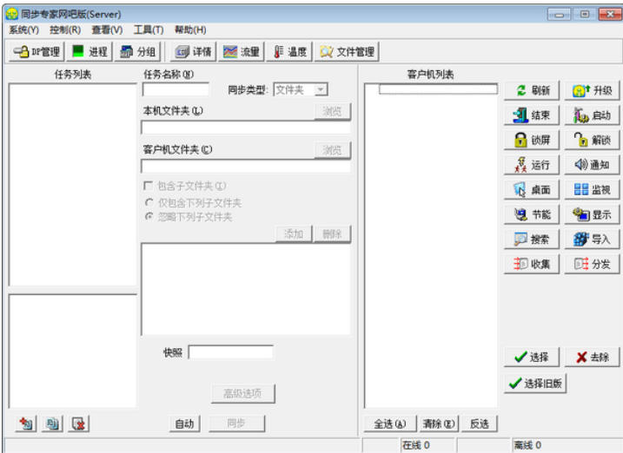Open 文件管理 file manager
The height and width of the screenshot is (453, 623).
(347, 52)
